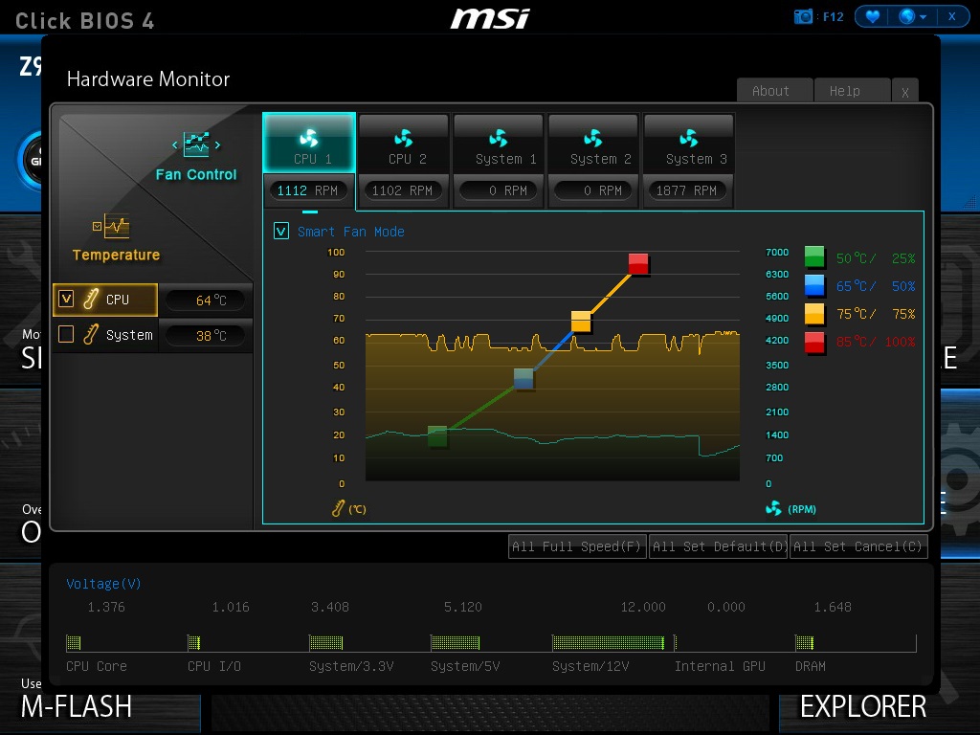
Task: Toggle the CPU temperature checkbox
Action: point(66,299)
